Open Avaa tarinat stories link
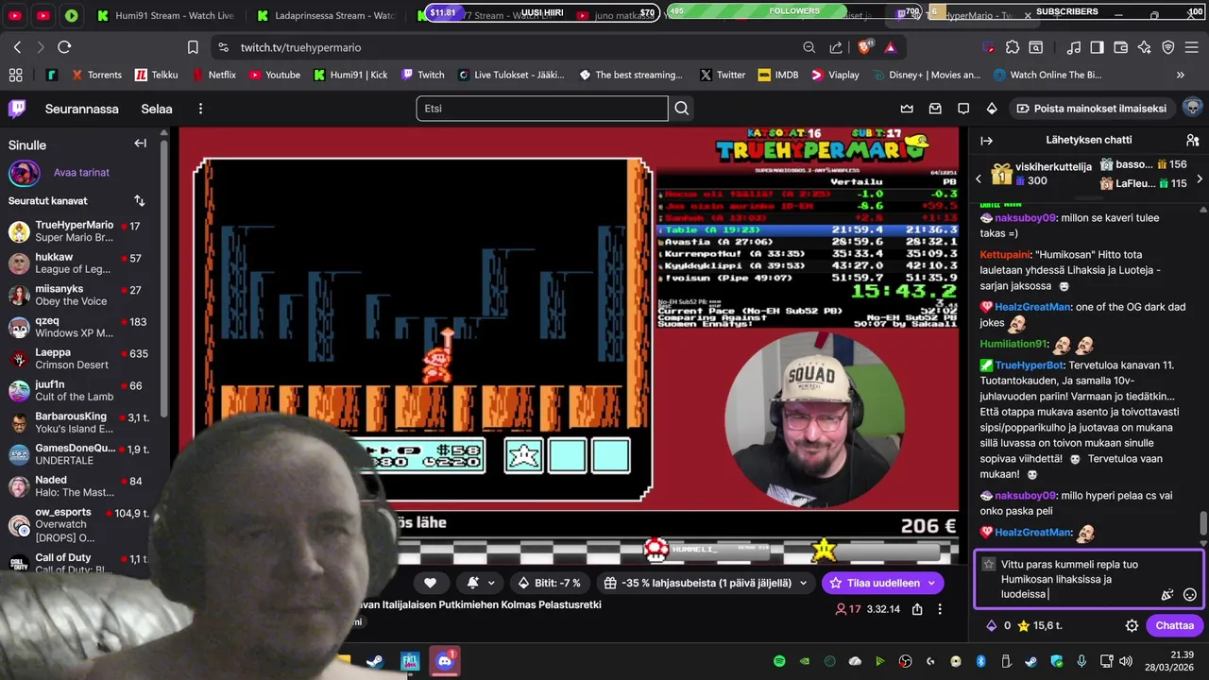 click(81, 173)
